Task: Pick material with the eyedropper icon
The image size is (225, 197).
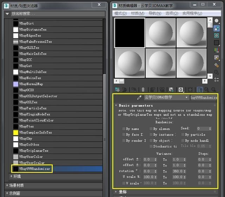Action: pos(139,98)
